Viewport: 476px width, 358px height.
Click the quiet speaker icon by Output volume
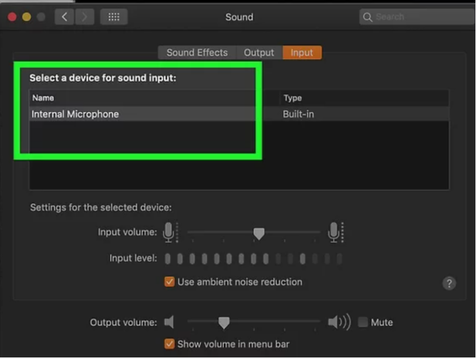[169, 322]
